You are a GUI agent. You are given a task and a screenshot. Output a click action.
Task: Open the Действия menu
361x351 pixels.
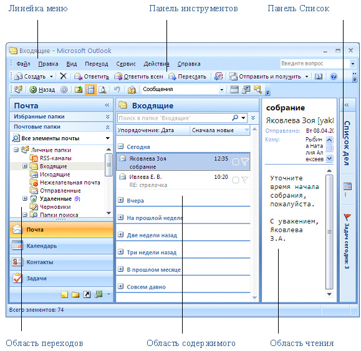156,64
